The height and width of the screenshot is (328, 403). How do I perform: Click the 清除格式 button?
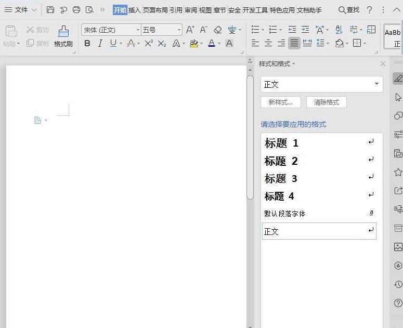[x=327, y=102]
